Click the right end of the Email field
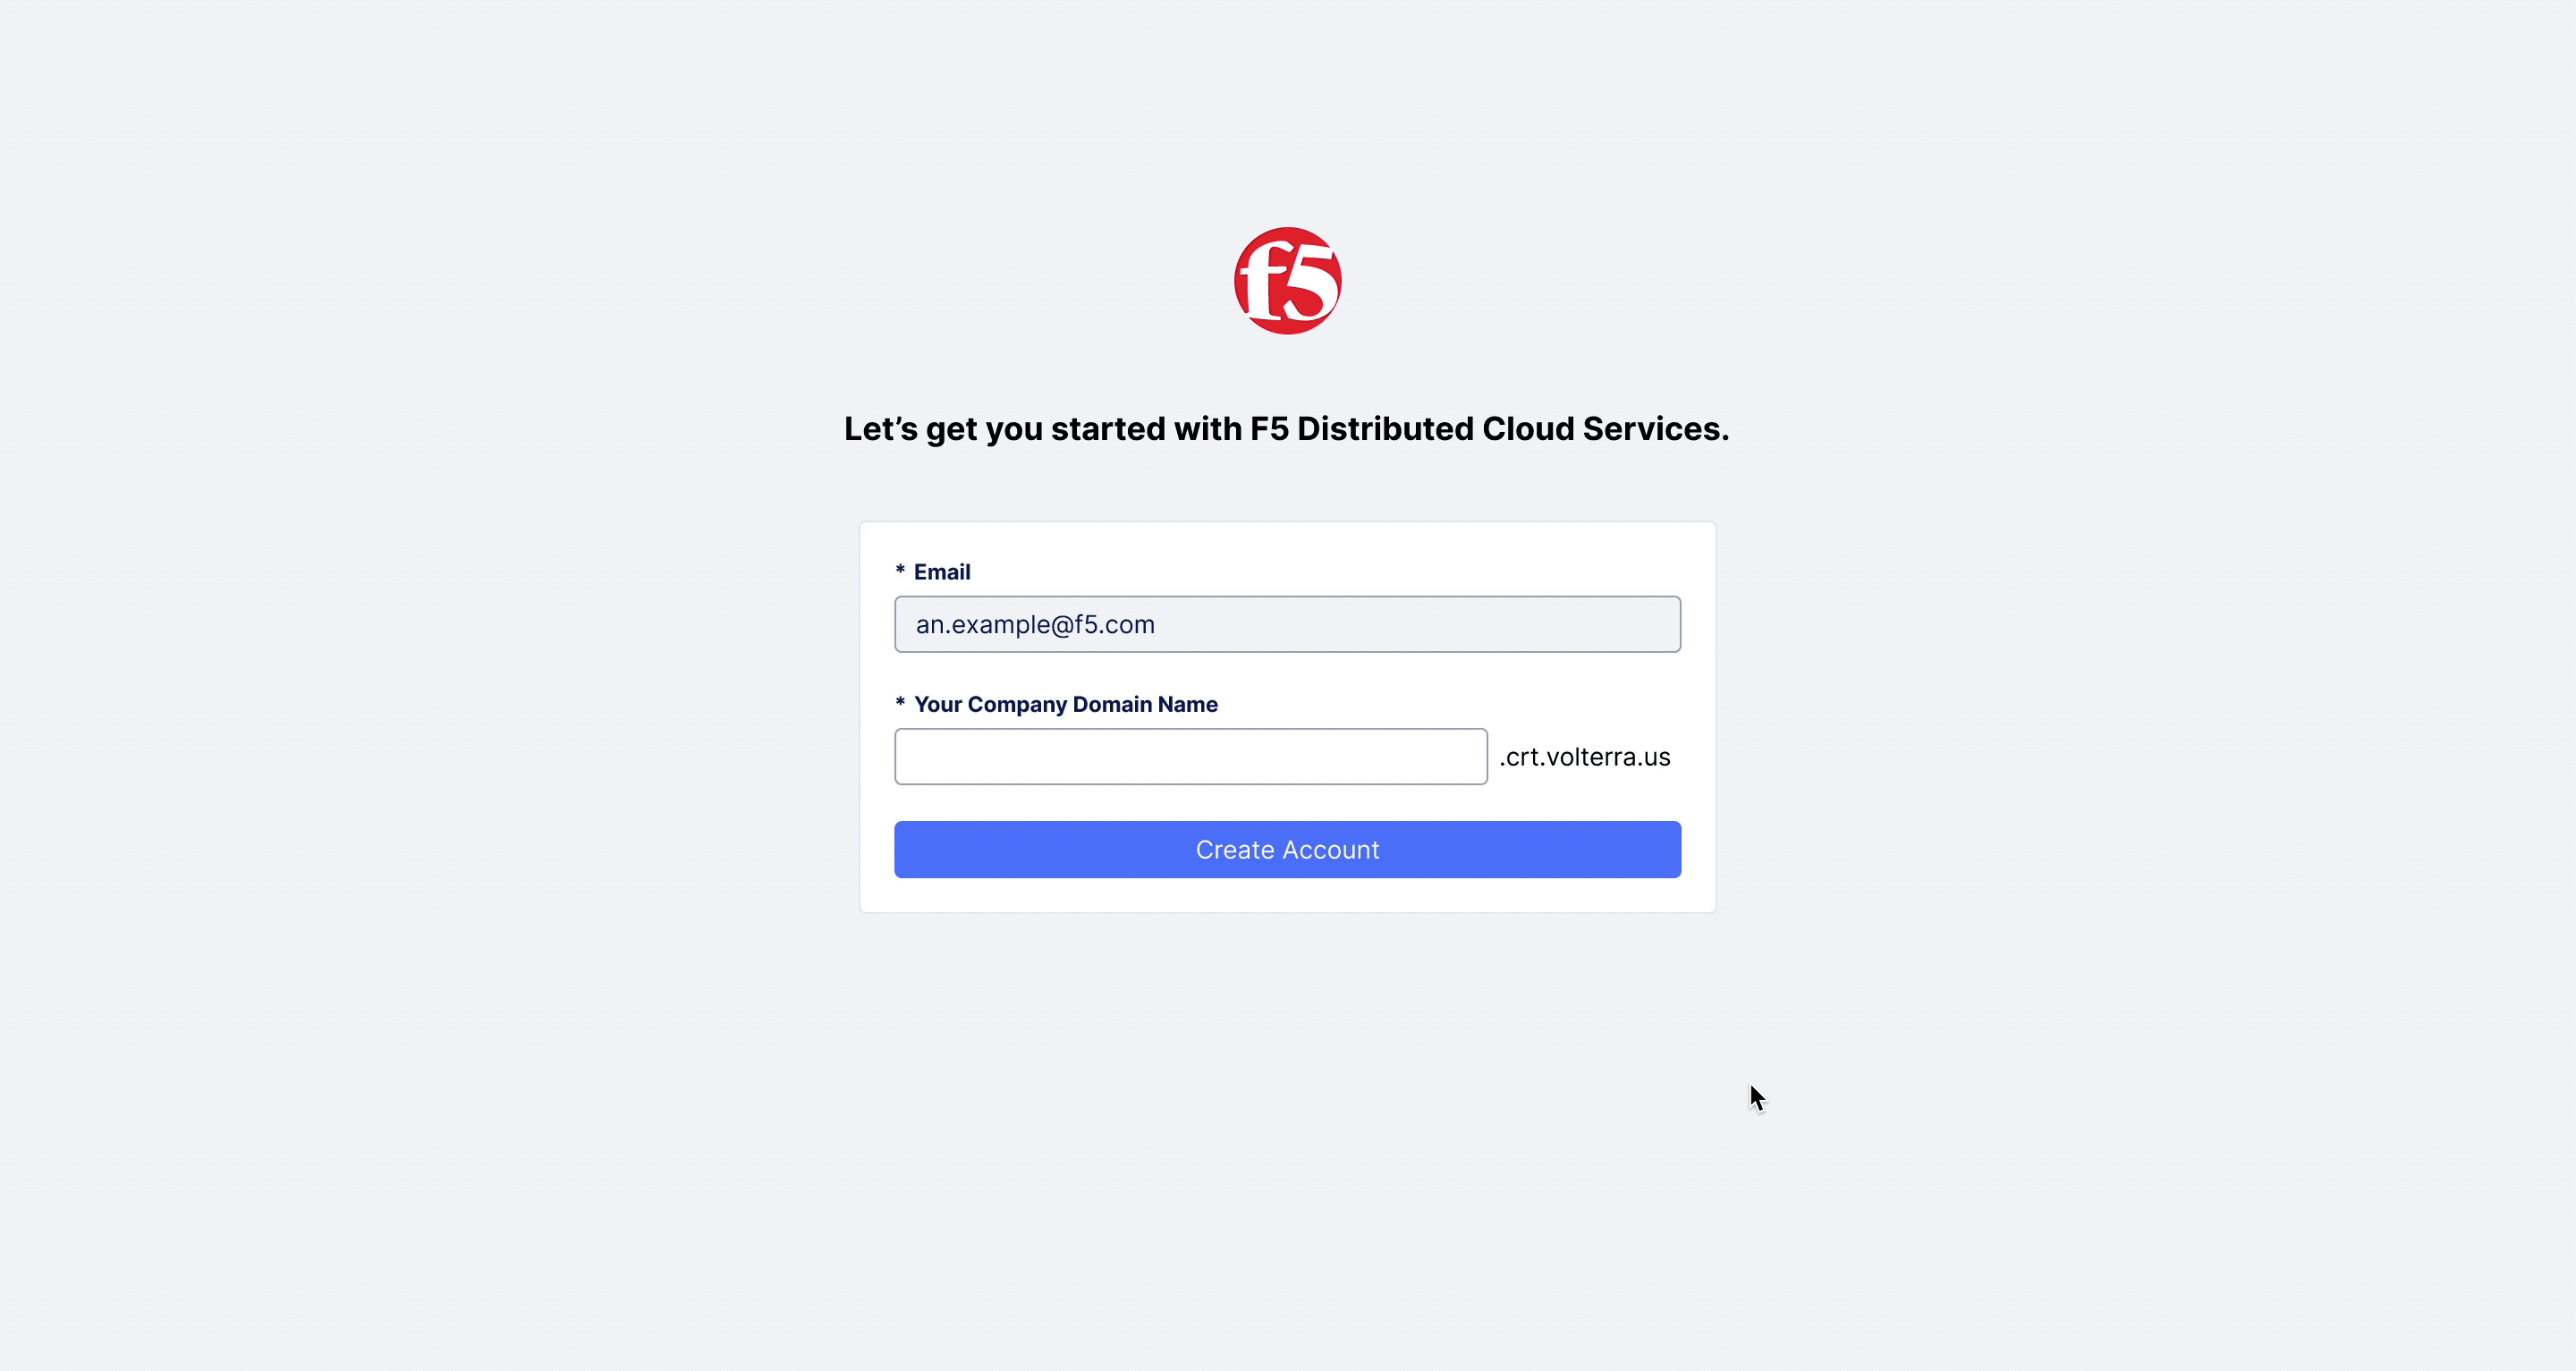Image resolution: width=2576 pixels, height=1371 pixels. (x=1650, y=624)
